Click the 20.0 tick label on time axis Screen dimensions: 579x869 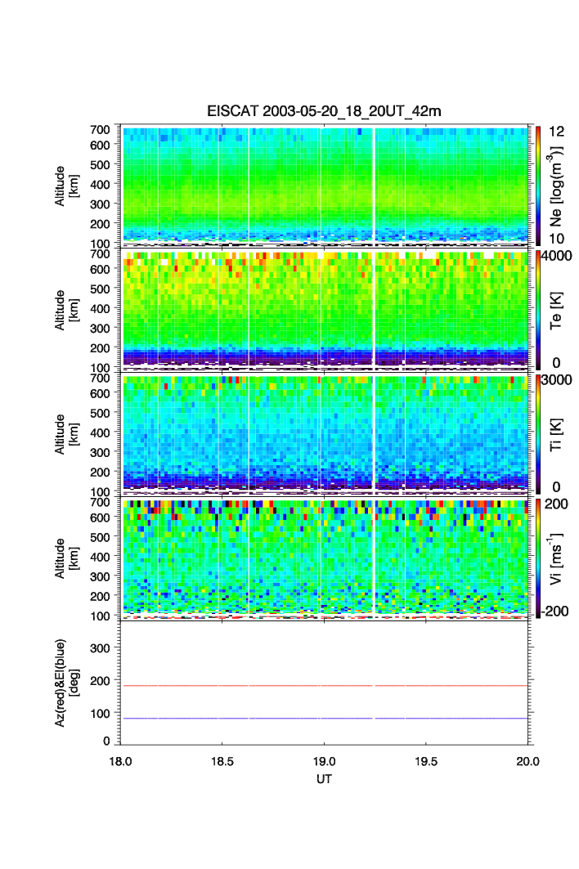[x=527, y=760]
